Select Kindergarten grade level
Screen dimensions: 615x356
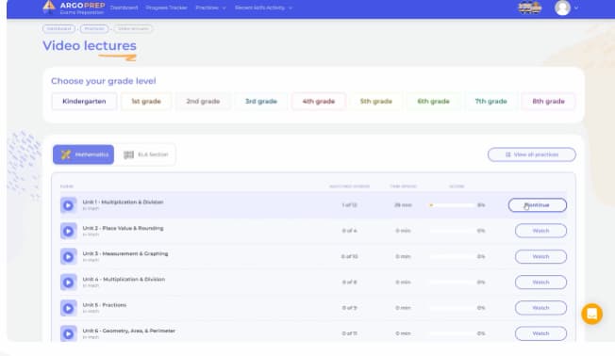[84, 102]
